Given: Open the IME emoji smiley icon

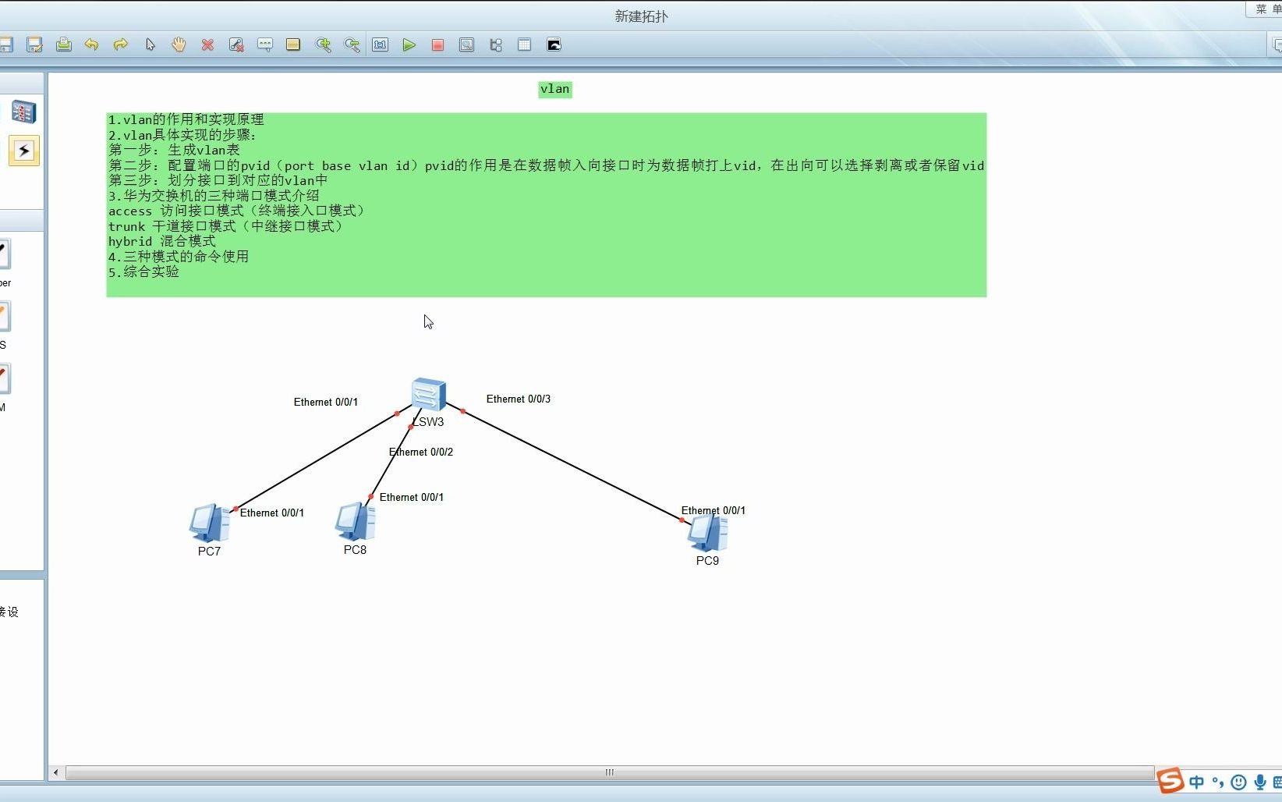Looking at the screenshot, I should [x=1238, y=782].
